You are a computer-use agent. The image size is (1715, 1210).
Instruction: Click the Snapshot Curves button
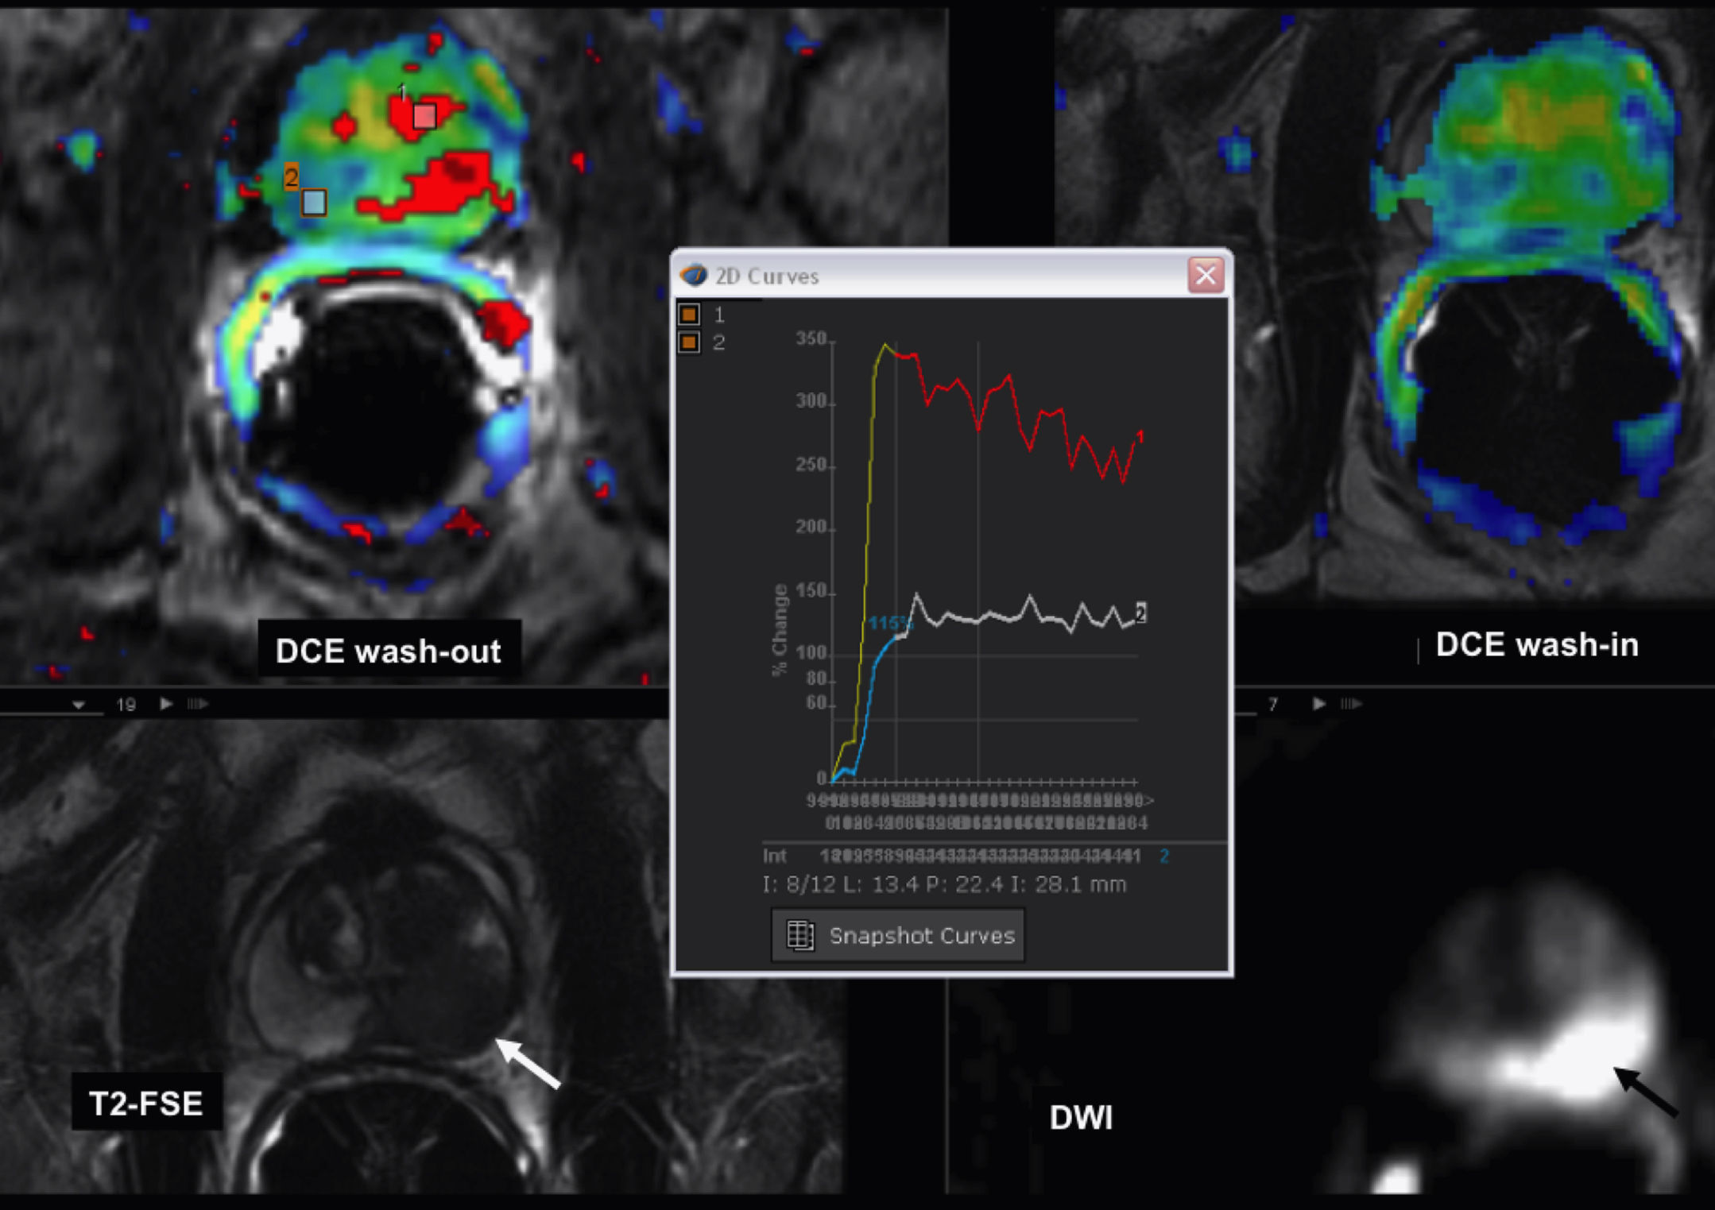click(898, 935)
